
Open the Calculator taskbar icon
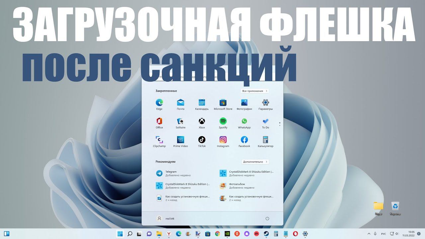point(276,234)
